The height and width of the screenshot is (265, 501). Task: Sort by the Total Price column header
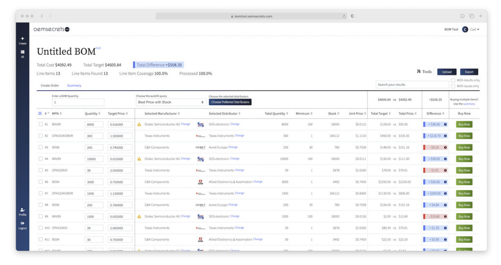click(408, 114)
